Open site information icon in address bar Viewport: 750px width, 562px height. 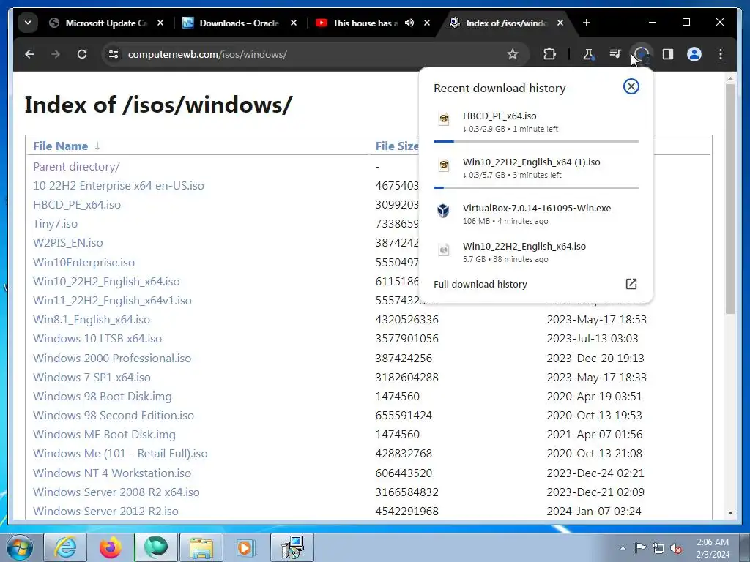114,54
